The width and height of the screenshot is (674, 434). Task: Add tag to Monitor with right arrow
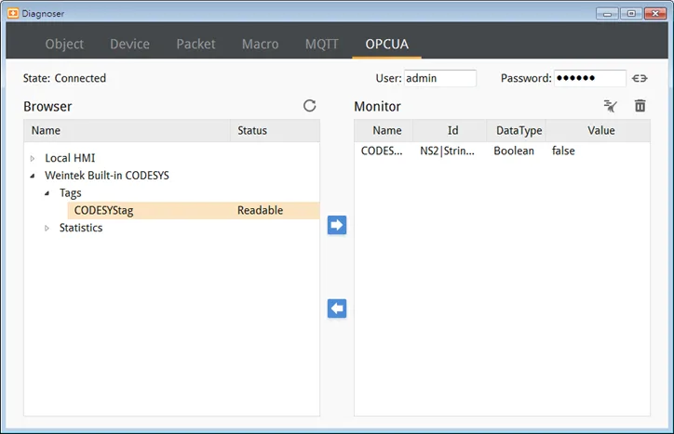[337, 225]
